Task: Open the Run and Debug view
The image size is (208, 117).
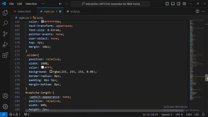Action: (5, 45)
